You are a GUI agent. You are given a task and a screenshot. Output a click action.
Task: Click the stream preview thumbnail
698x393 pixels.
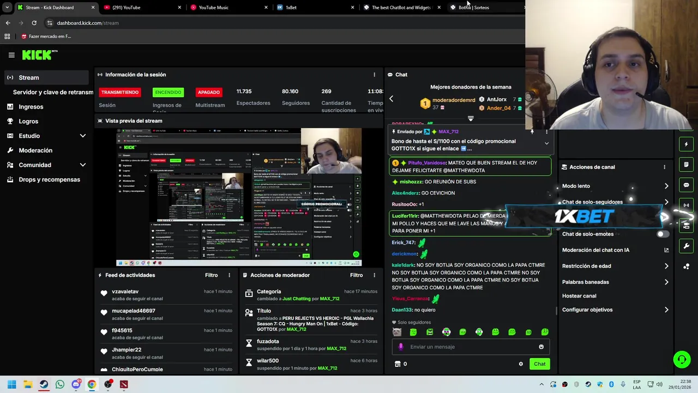(239, 197)
